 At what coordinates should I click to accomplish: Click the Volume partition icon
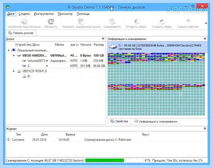24,60
